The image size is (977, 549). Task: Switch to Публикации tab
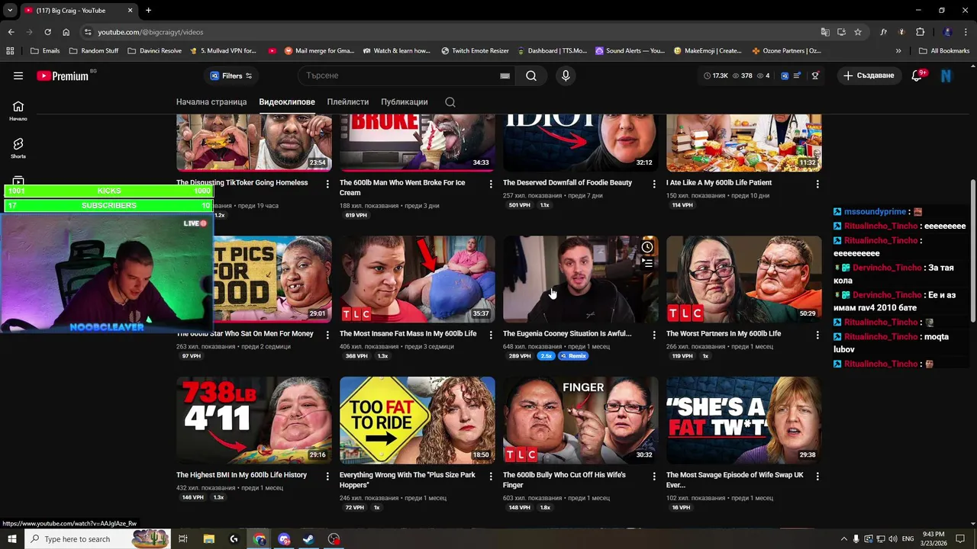405,102
